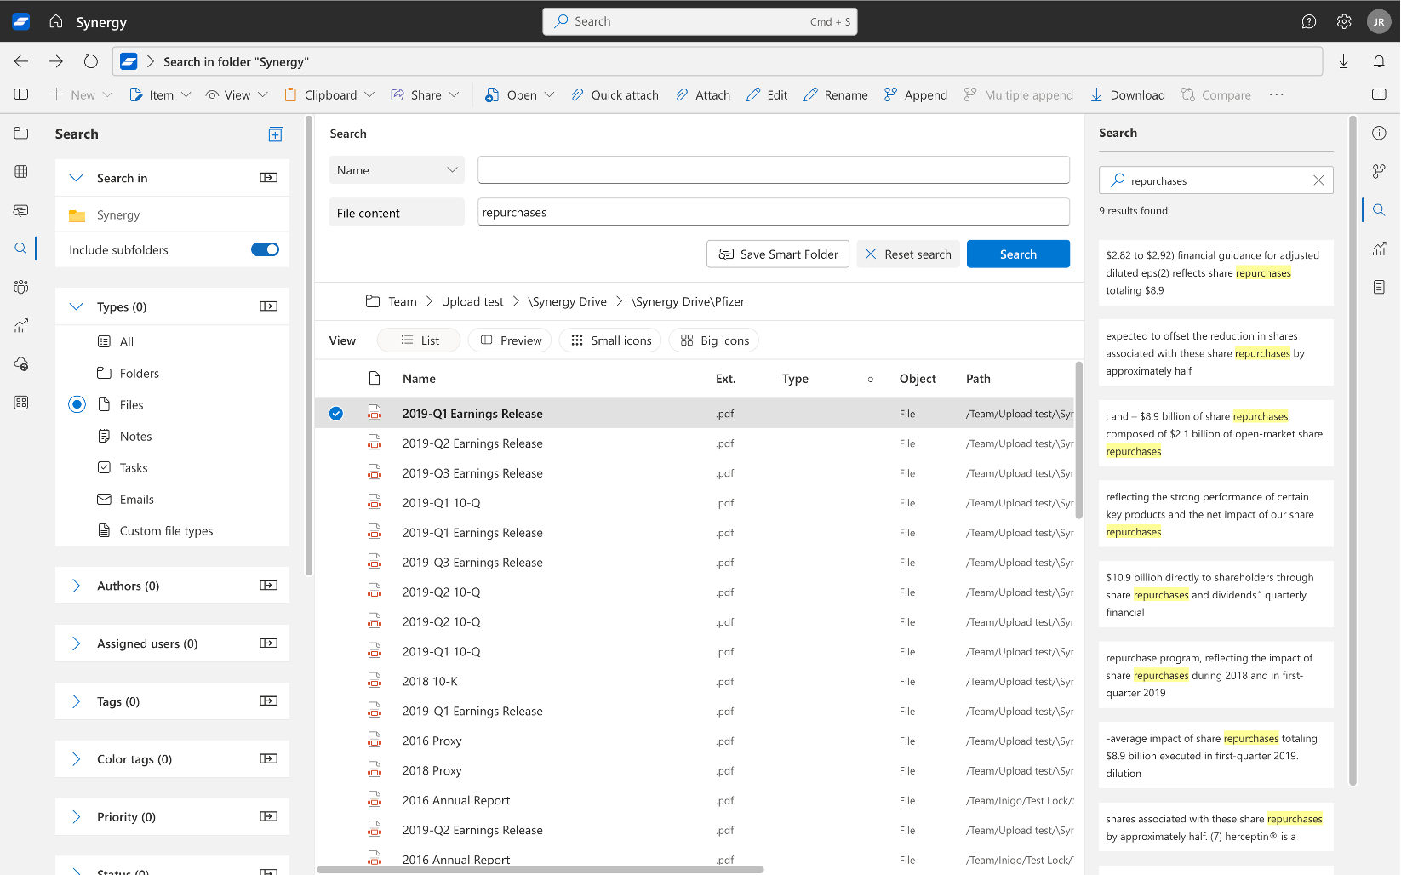This screenshot has width=1401, height=875.
Task: Open folders view in left rail
Action: 21,134
